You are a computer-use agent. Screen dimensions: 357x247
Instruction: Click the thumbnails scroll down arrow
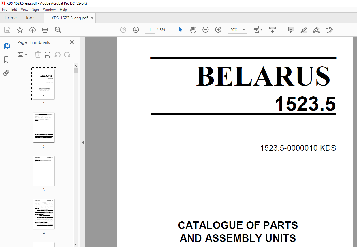click(76, 244)
